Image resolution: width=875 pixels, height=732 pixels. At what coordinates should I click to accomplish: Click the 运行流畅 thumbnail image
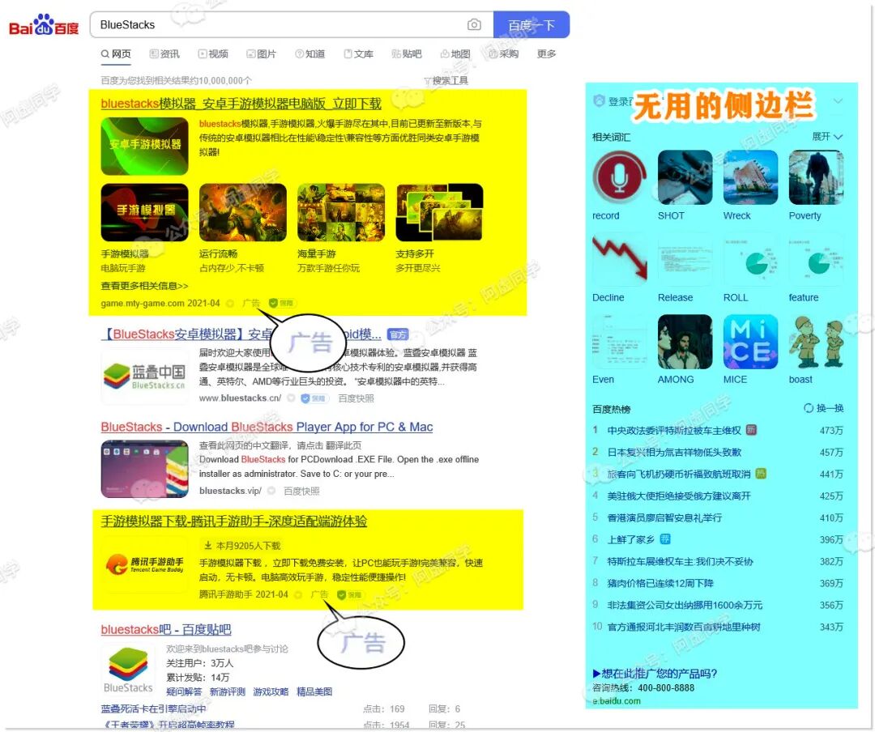click(x=243, y=213)
